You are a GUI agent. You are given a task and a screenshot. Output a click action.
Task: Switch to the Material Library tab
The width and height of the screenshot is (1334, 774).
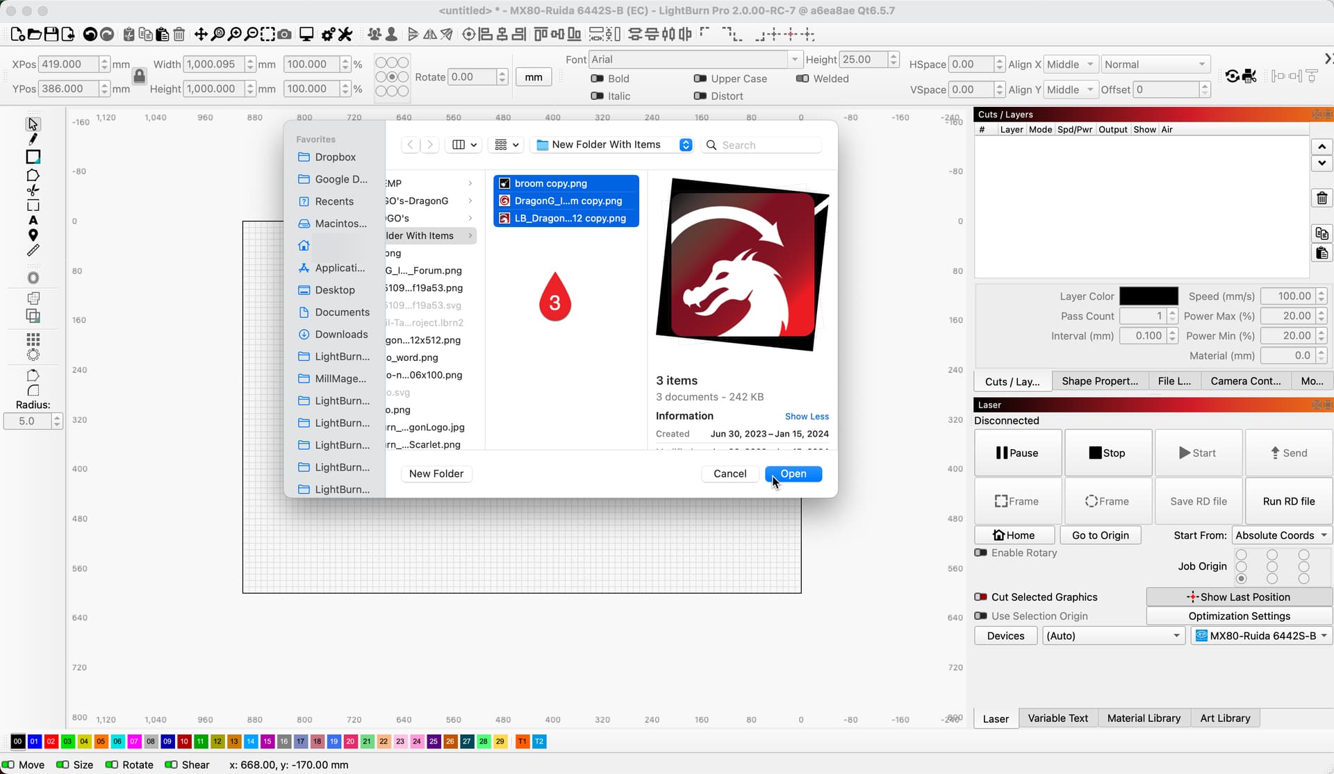1144,718
